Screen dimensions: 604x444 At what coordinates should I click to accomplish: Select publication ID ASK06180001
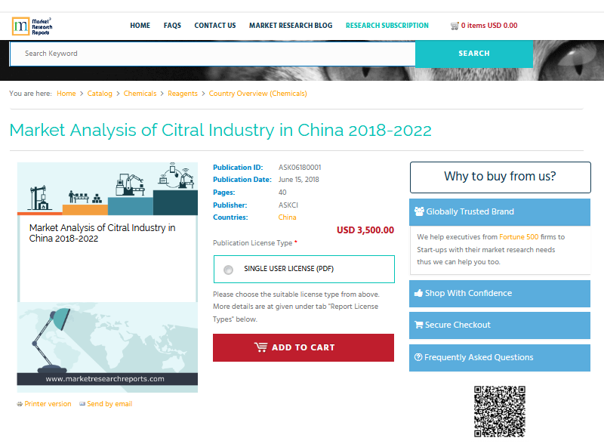300,168
